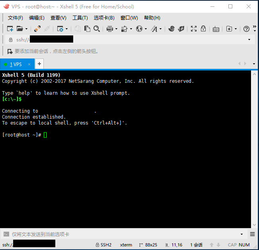Click the virtual keyboard icon
The width and height of the screenshot is (259, 250).
(x=216, y=29)
